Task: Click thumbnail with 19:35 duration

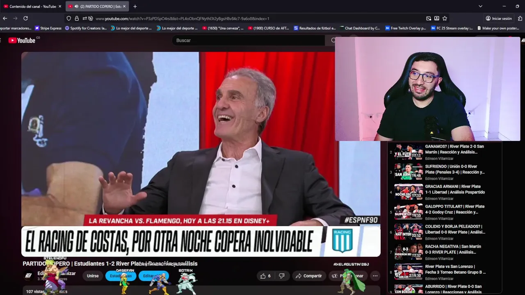Action: pyautogui.click(x=409, y=211)
